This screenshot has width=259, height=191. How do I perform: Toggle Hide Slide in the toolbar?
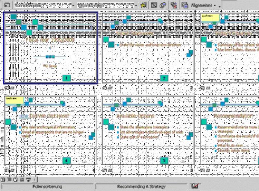154,5
